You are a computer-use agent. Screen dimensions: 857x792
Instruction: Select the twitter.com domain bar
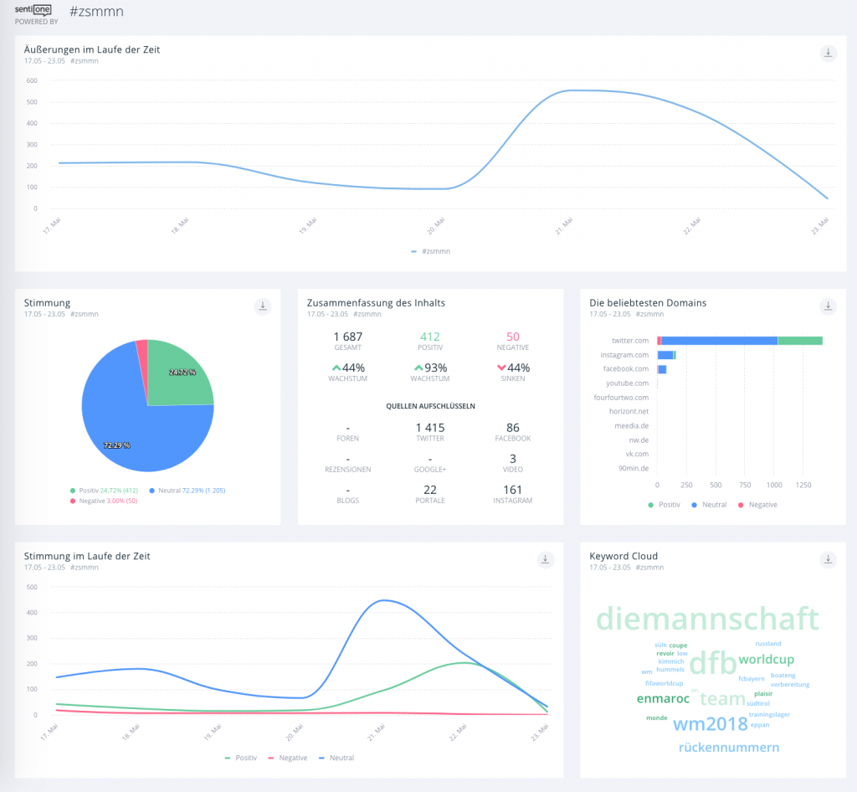(x=718, y=341)
